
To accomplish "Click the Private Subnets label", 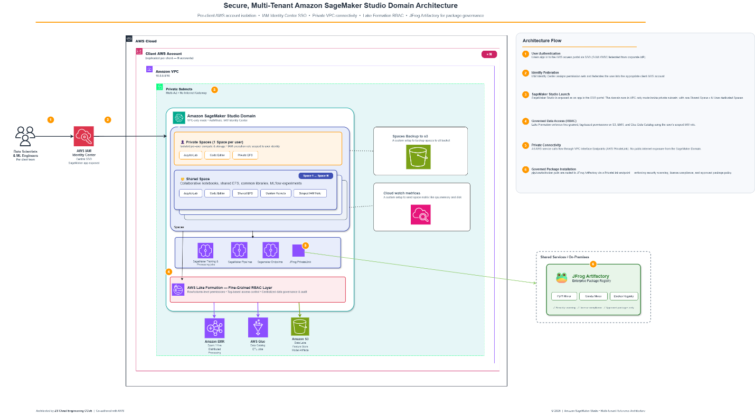I will coord(179,89).
